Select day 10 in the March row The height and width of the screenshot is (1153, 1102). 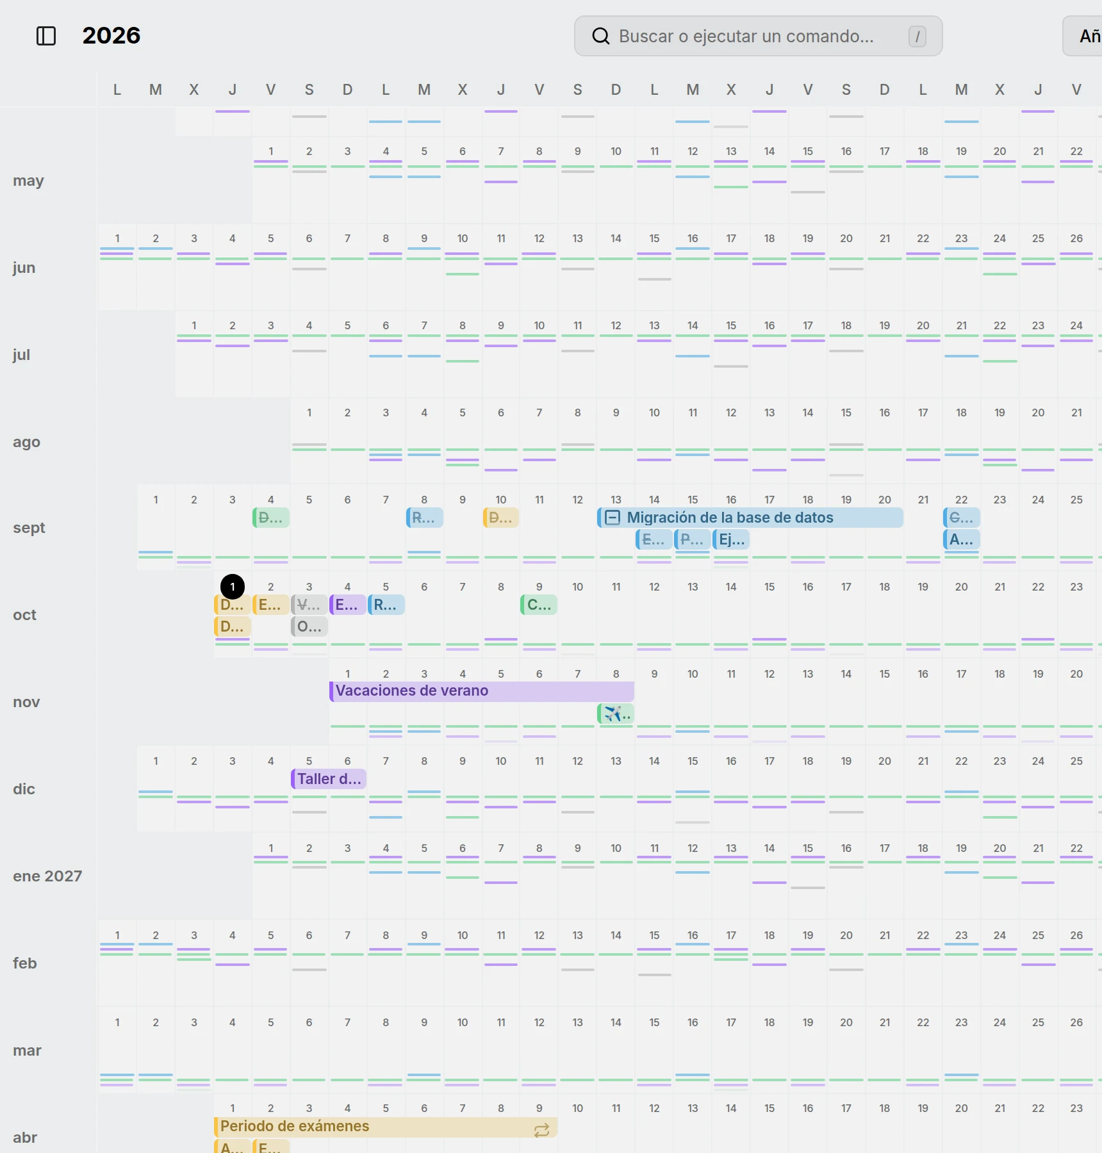[463, 1022]
